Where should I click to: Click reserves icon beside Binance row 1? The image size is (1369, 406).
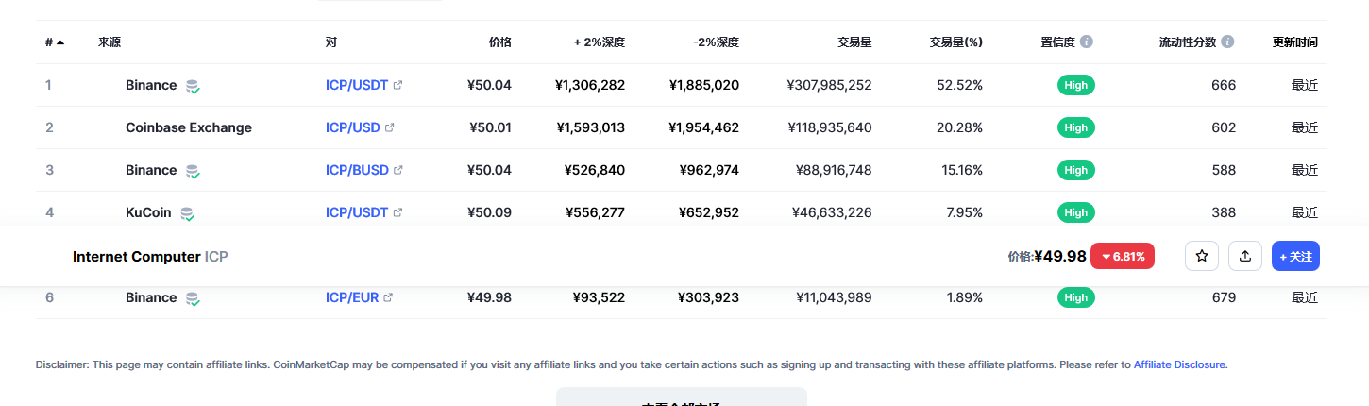pos(193,86)
